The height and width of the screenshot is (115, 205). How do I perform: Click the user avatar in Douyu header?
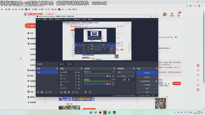coord(165,14)
